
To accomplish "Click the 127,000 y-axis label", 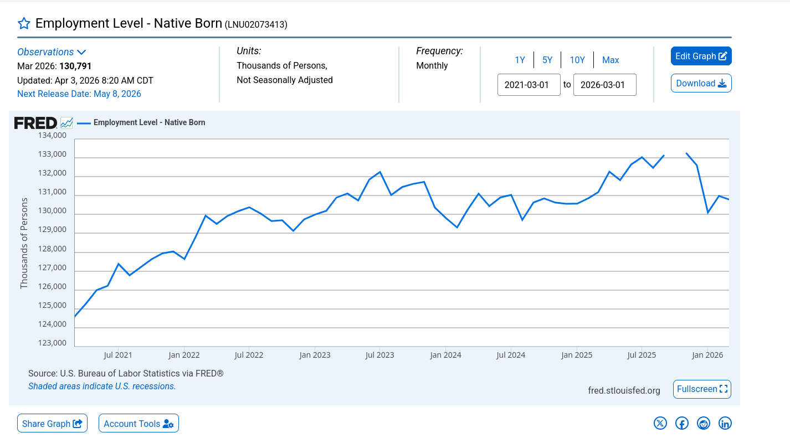I will [52, 268].
